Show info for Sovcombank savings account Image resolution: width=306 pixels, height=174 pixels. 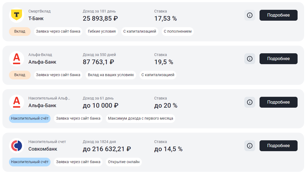[249, 146]
